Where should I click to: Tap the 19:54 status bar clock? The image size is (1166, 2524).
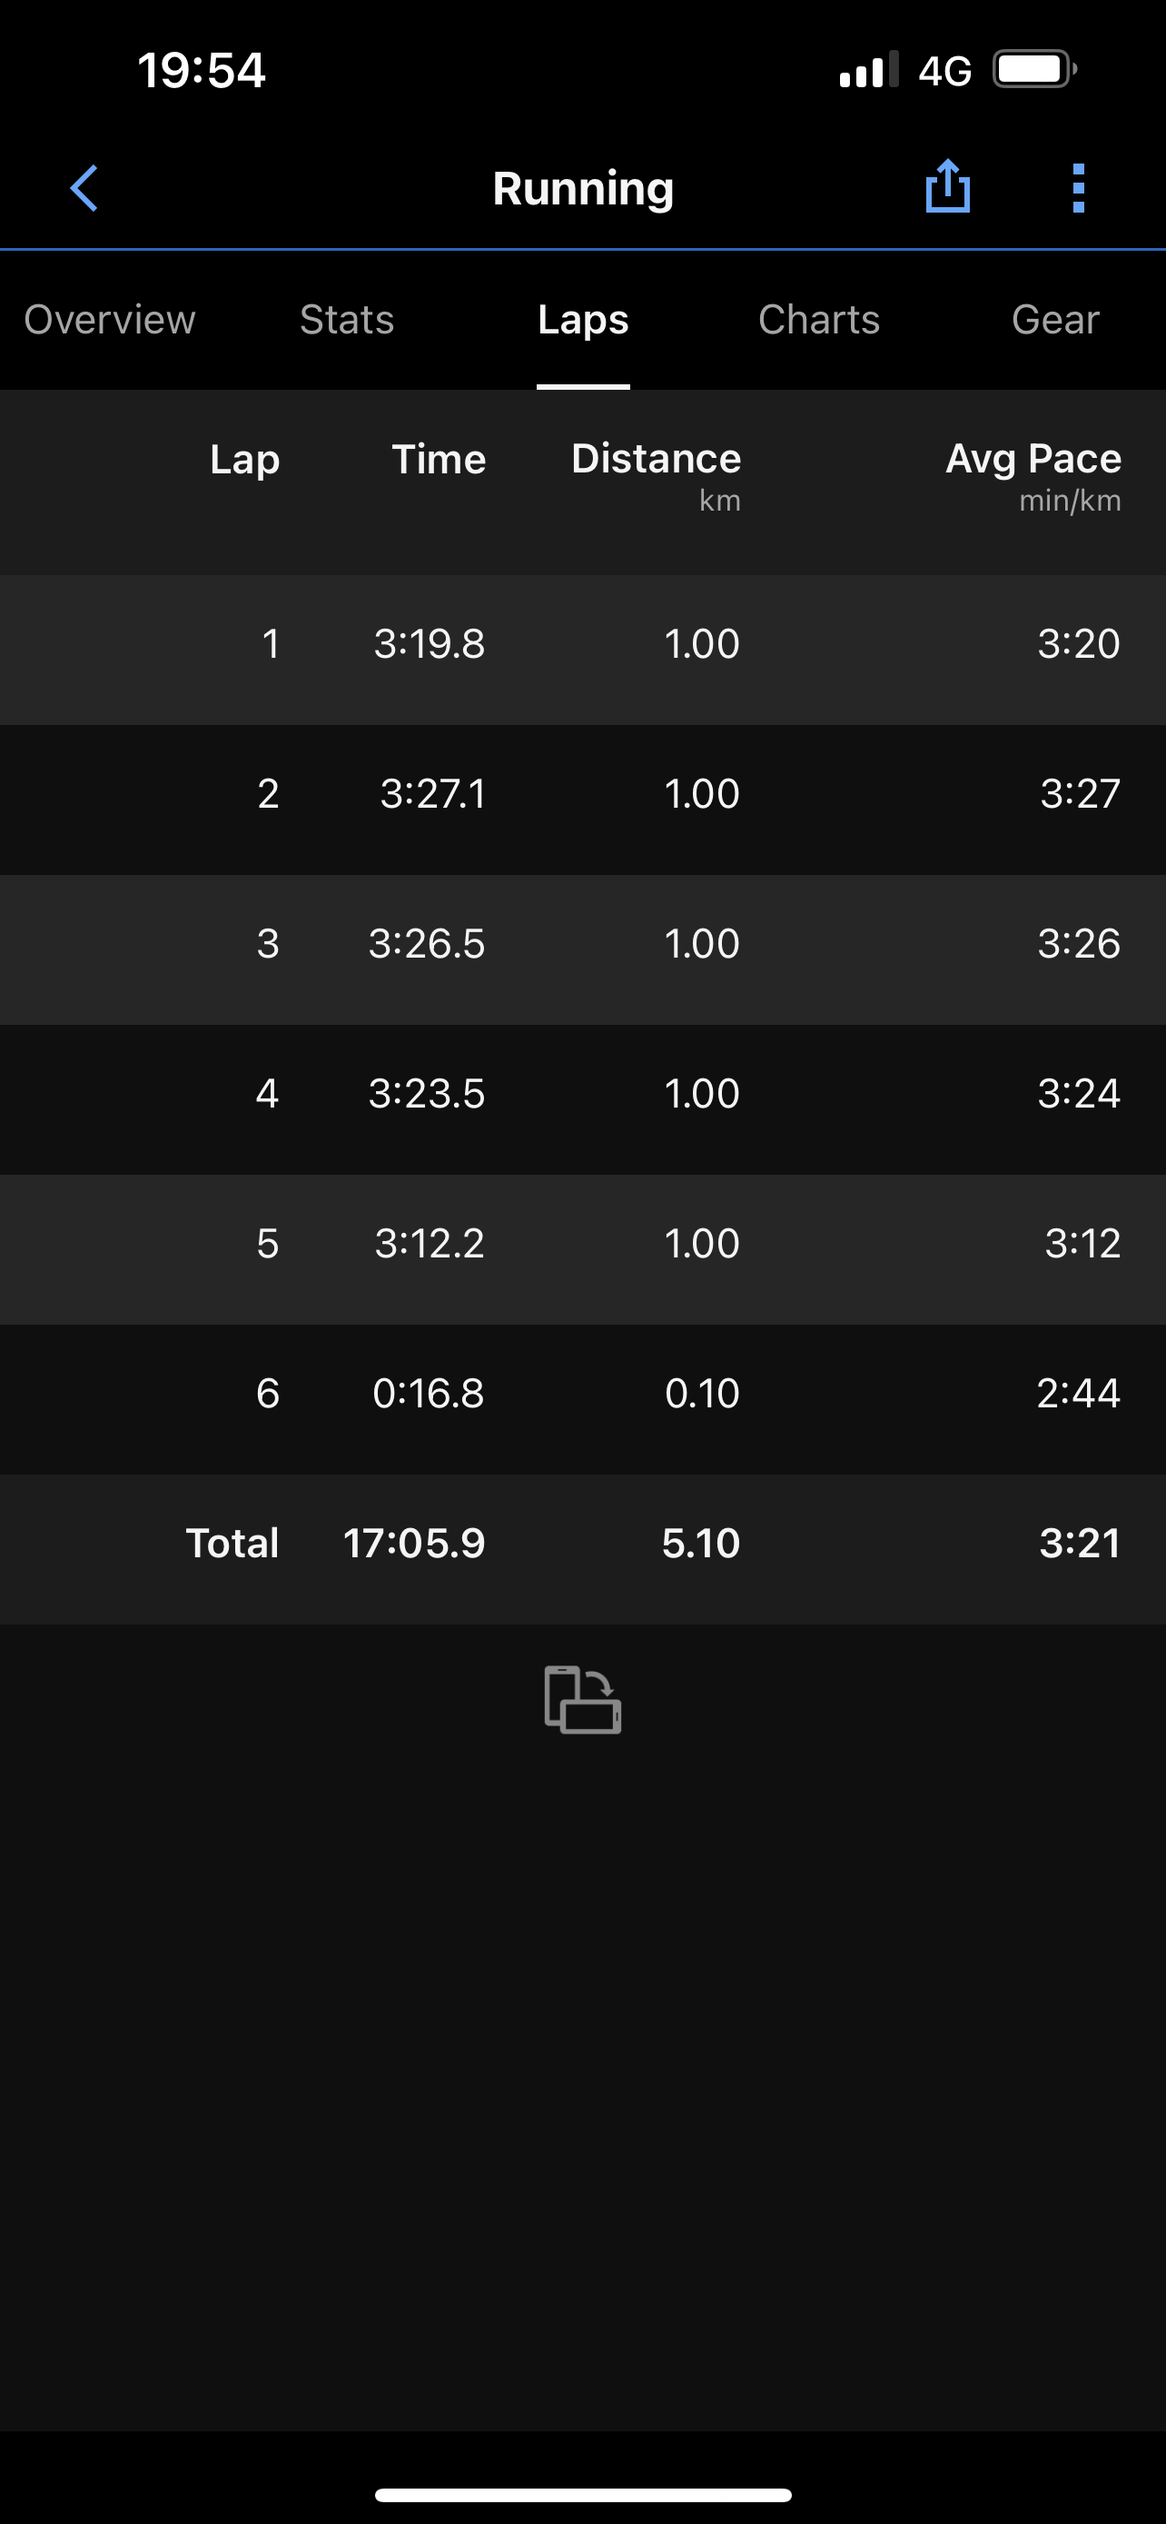tap(202, 71)
